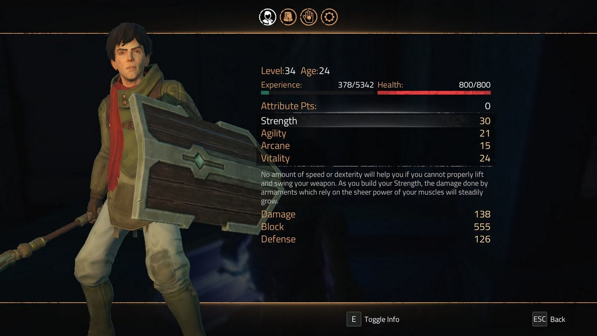Open the backpack inventory icon

[x=288, y=17]
